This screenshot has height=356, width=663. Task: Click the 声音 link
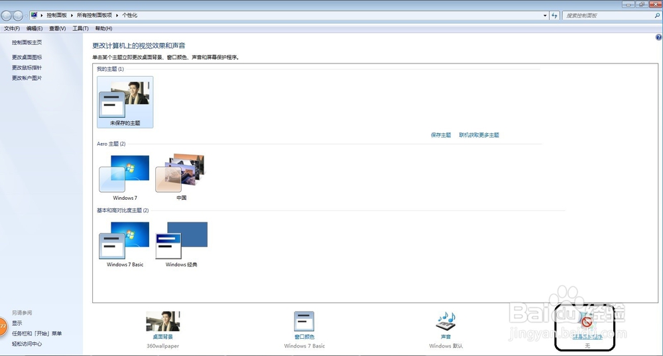pyautogui.click(x=446, y=337)
